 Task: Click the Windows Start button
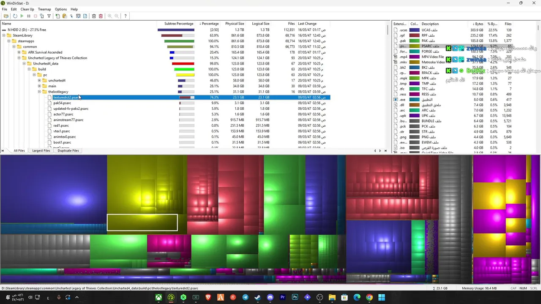[382, 298]
